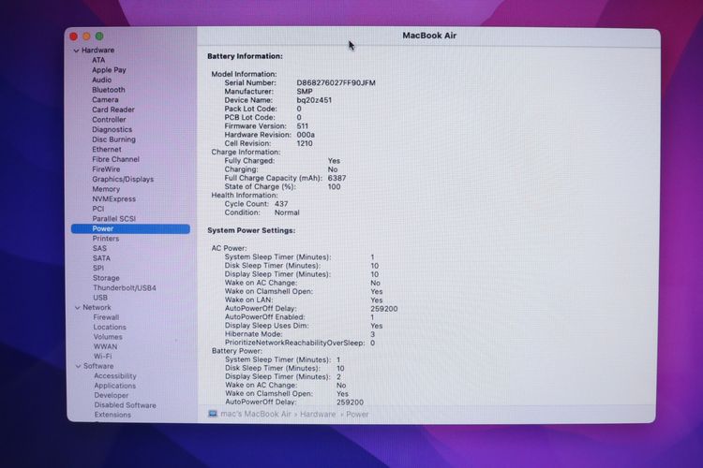Image resolution: width=703 pixels, height=468 pixels.
Task: Click the Manufacturer value SMP
Action: [x=305, y=92]
